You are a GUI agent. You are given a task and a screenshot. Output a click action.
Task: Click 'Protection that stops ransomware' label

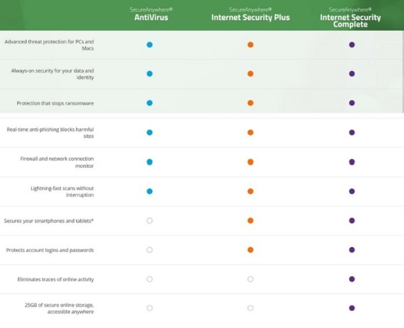(55, 103)
